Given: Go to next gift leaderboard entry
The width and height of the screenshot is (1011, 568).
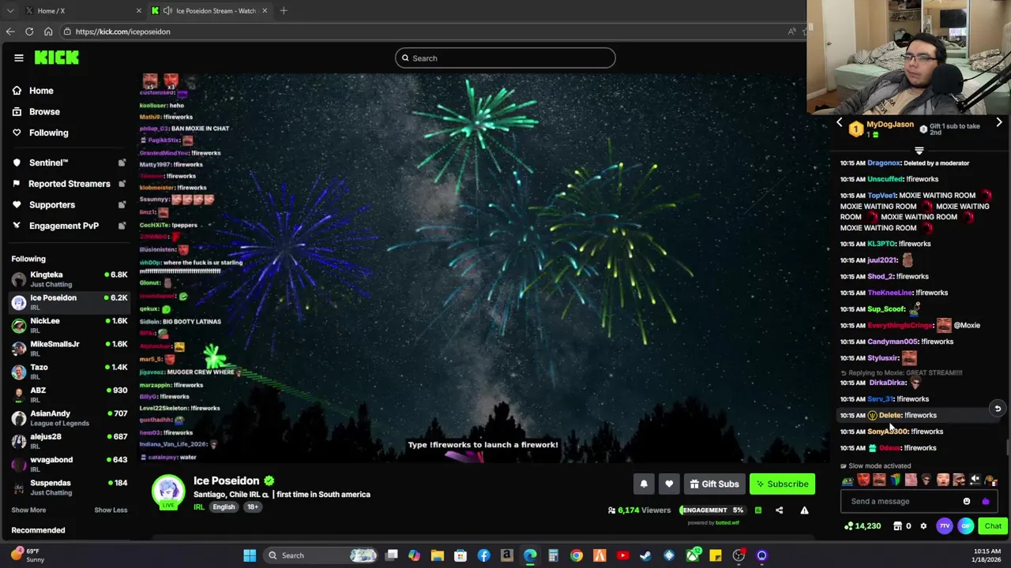Looking at the screenshot, I should (x=999, y=123).
